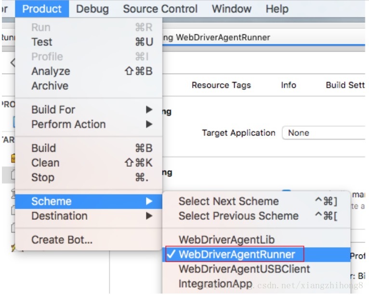The image size is (369, 295).
Task: Select the Archive menu item
Action: click(x=50, y=86)
